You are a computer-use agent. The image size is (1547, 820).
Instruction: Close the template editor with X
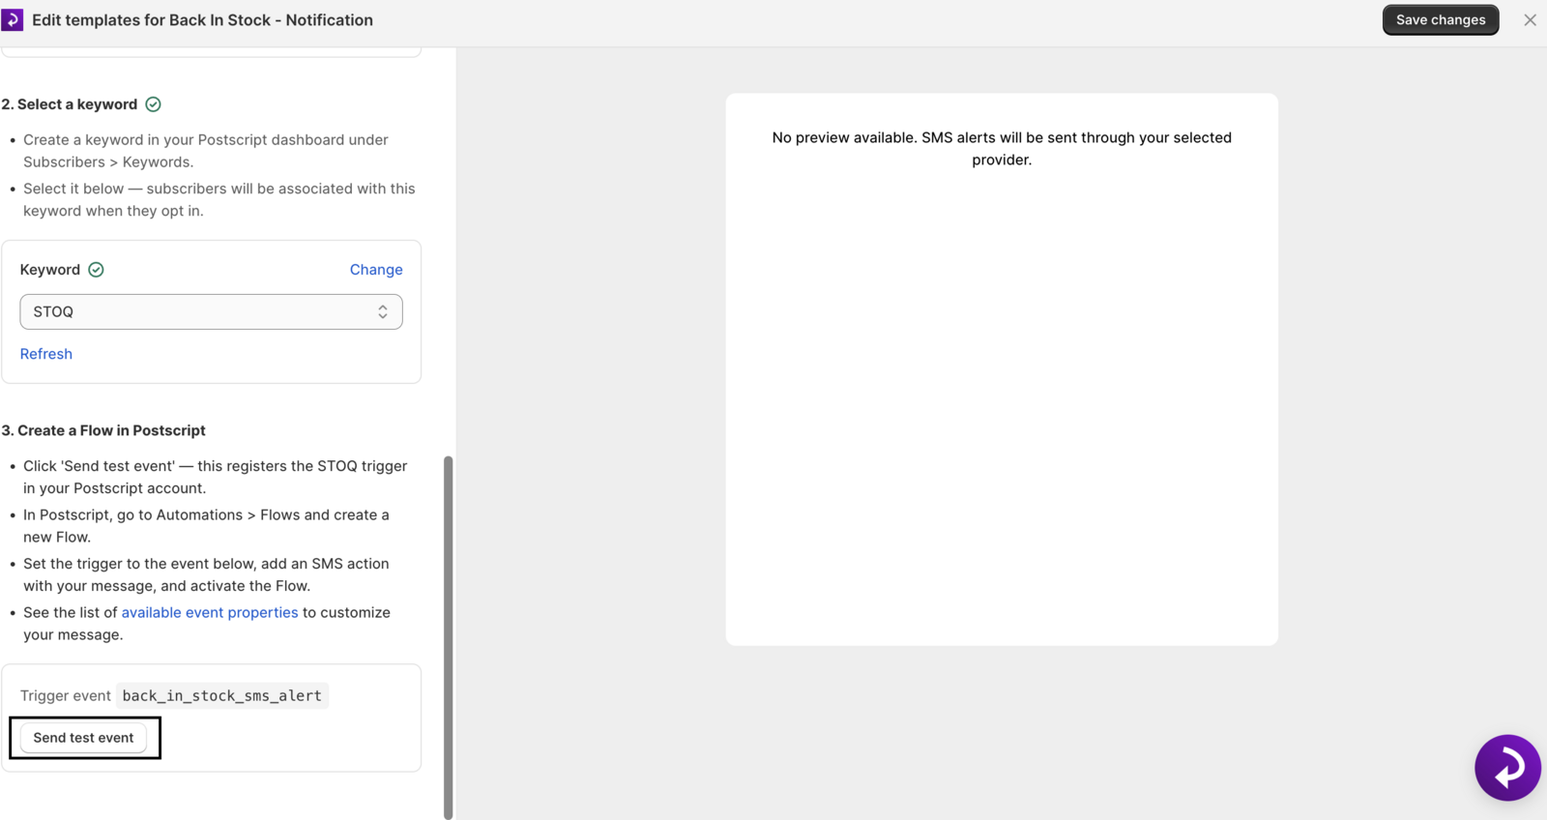[x=1530, y=19]
